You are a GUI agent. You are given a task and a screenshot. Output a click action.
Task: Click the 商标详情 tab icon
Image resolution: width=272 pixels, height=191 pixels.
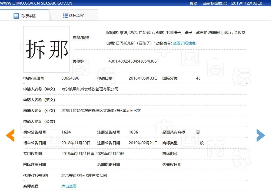(x=16, y=15)
